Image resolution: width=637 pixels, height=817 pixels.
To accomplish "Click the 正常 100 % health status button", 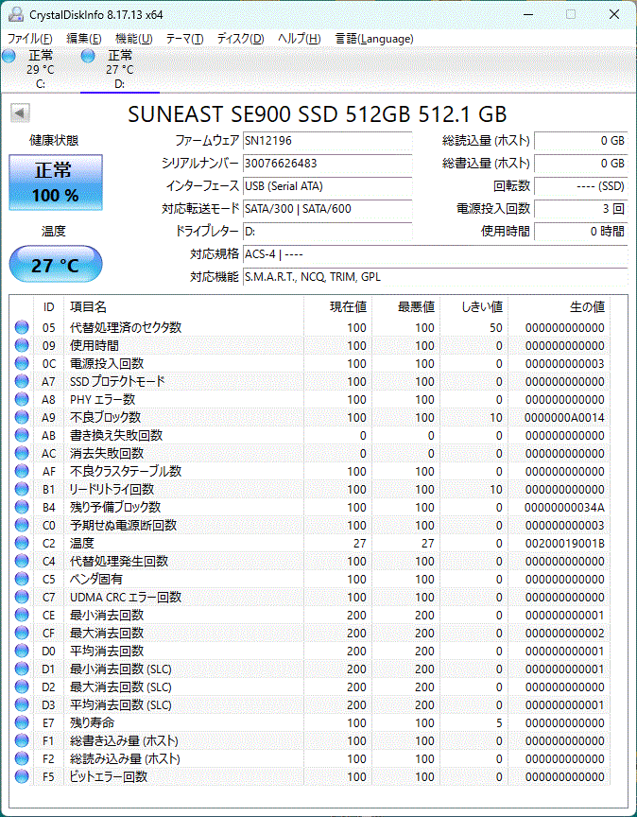I will tap(56, 183).
